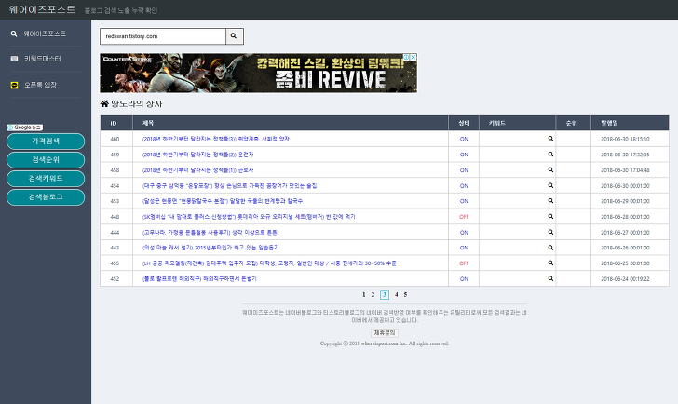The image size is (678, 404).
Task: Click the search magnifier button beside the URL field
Action: click(235, 36)
